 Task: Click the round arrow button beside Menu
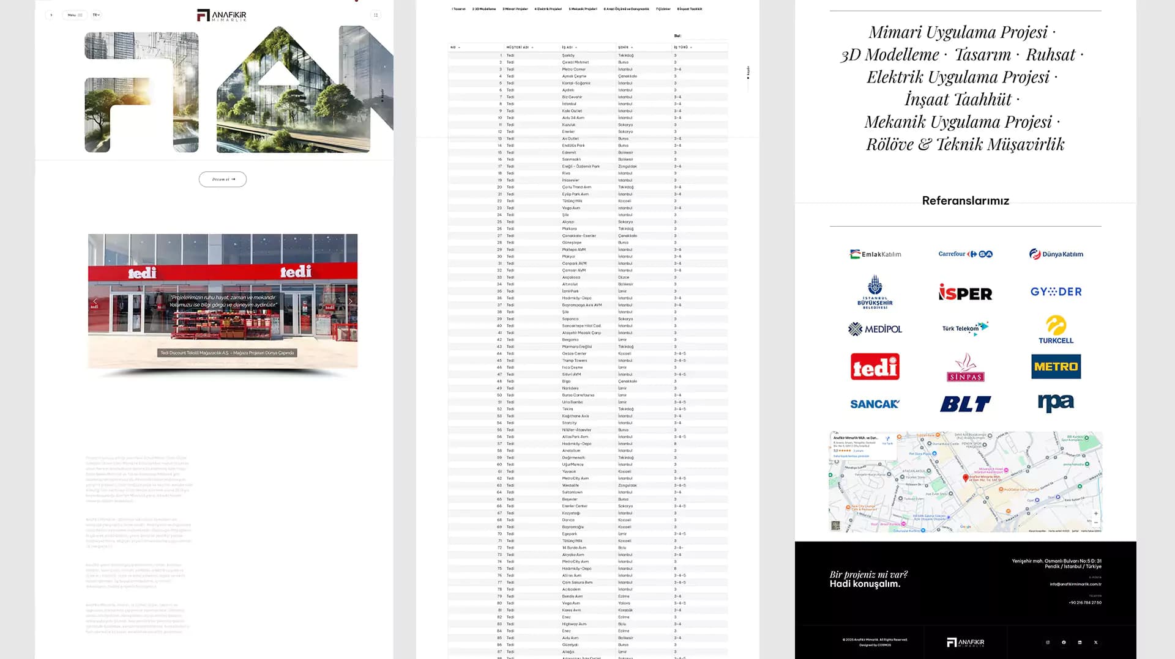51,15
